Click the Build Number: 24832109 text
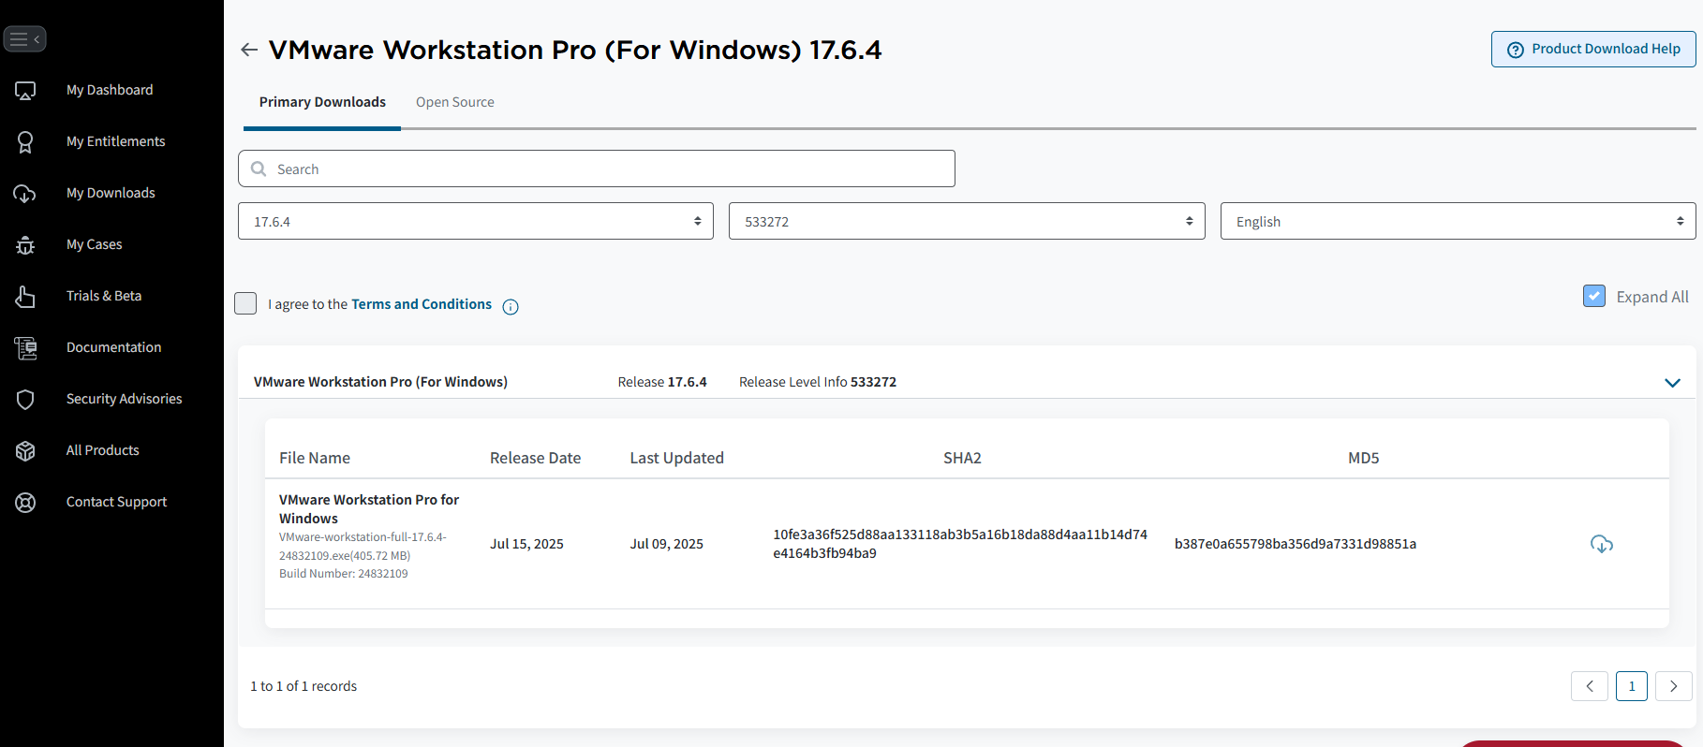The image size is (1703, 747). [343, 574]
